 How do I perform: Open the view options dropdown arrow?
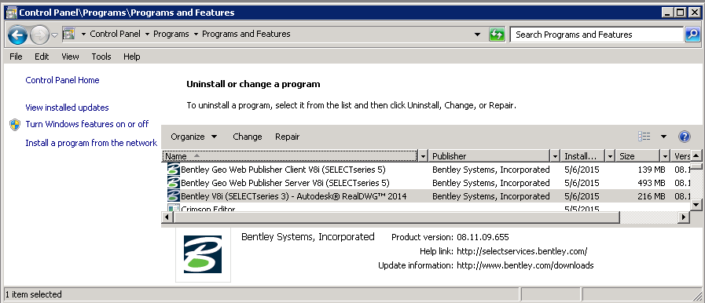pos(663,137)
